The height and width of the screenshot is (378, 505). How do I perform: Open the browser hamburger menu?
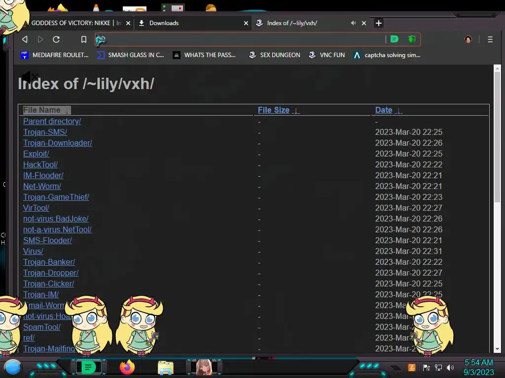tap(490, 39)
